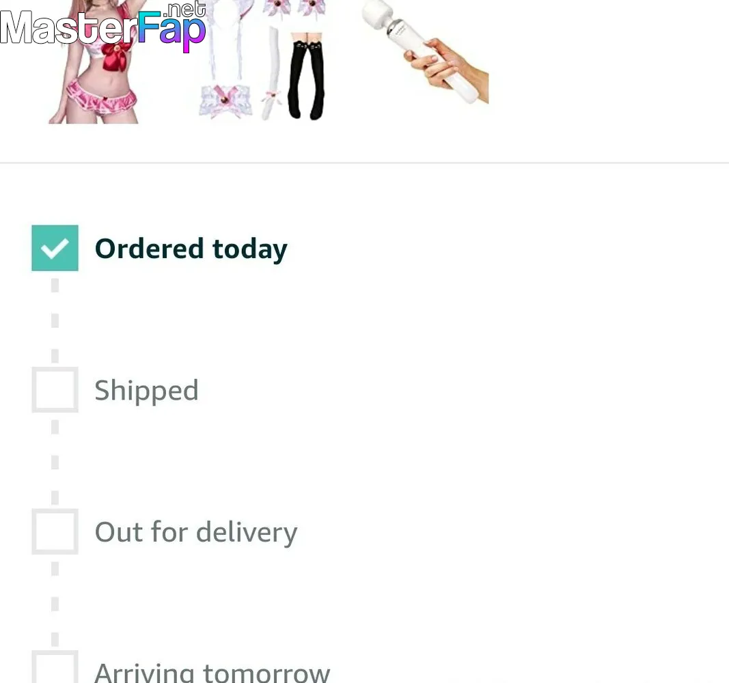Click the checked Ordered today checkbox
The width and height of the screenshot is (729, 683).
(55, 248)
